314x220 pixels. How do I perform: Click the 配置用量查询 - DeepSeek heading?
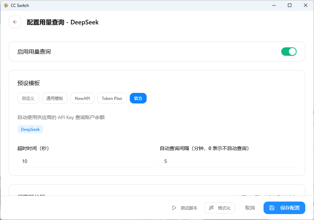coord(63,22)
